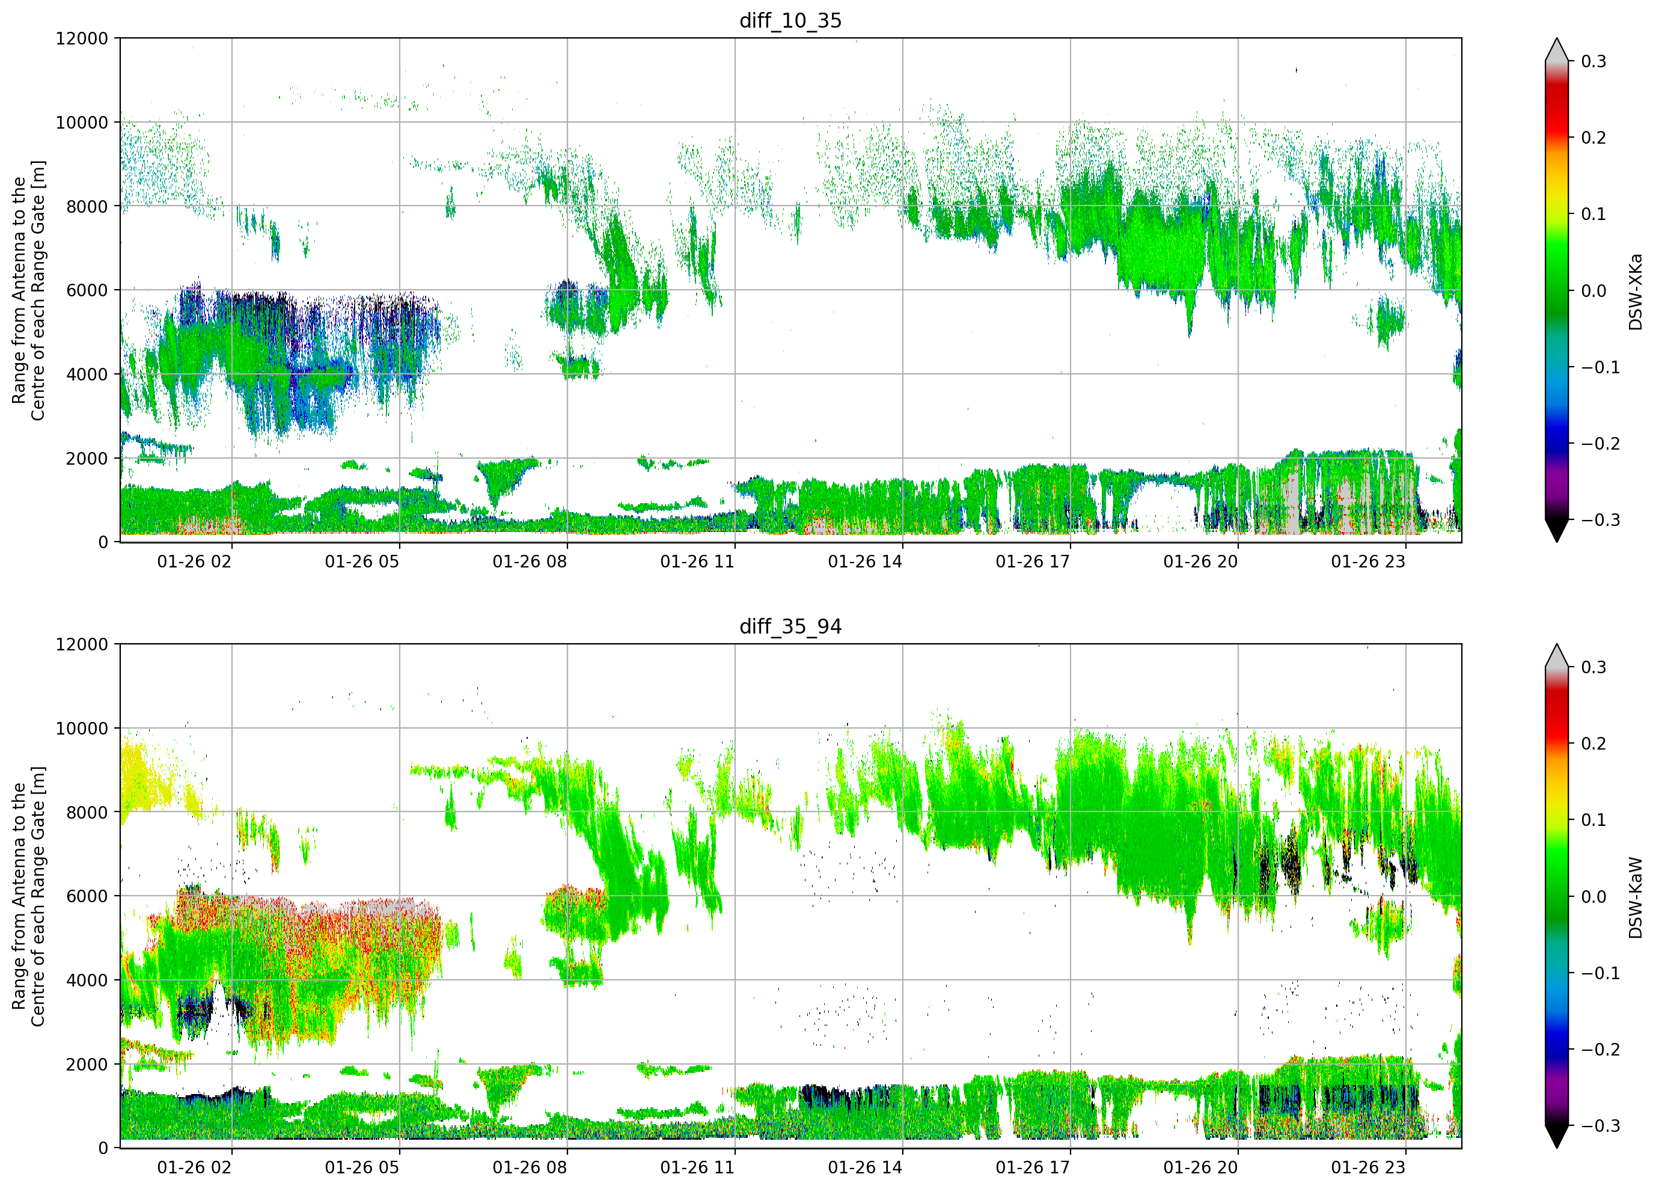
Task: Click the 12000 tick on diff_35_94 y-axis
Action: click(82, 644)
